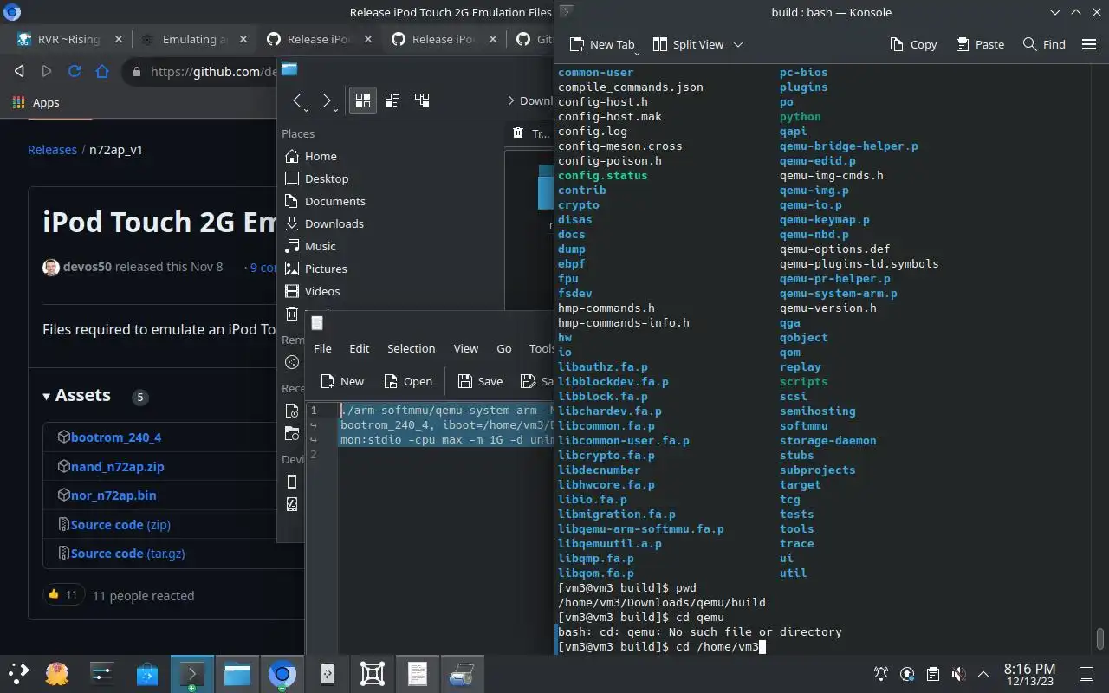Open the Apps bookmark shortcut

(x=36, y=102)
